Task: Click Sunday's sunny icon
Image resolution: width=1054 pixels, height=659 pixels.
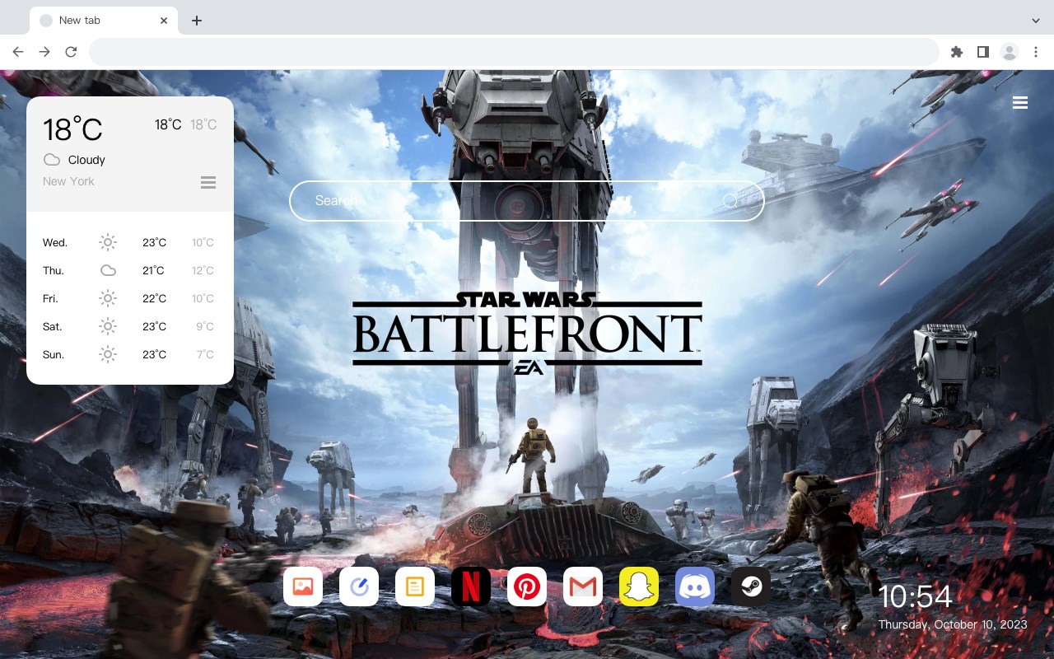Action: (108, 354)
